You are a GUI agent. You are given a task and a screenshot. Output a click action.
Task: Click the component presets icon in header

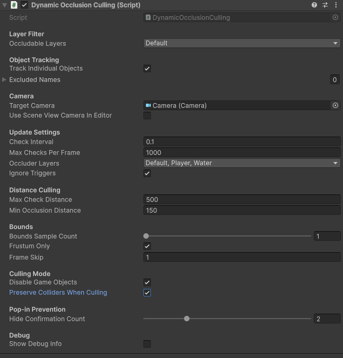325,5
